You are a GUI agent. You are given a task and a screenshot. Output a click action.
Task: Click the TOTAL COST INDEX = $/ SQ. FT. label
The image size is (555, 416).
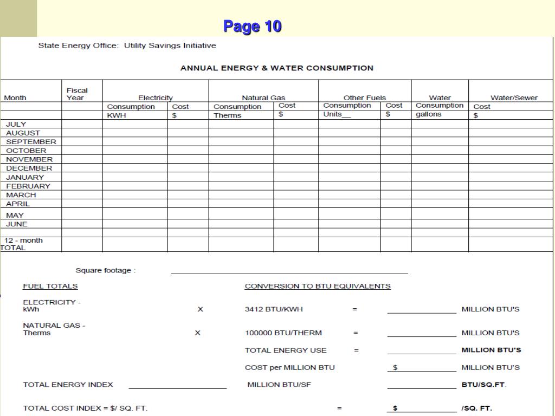(85, 408)
